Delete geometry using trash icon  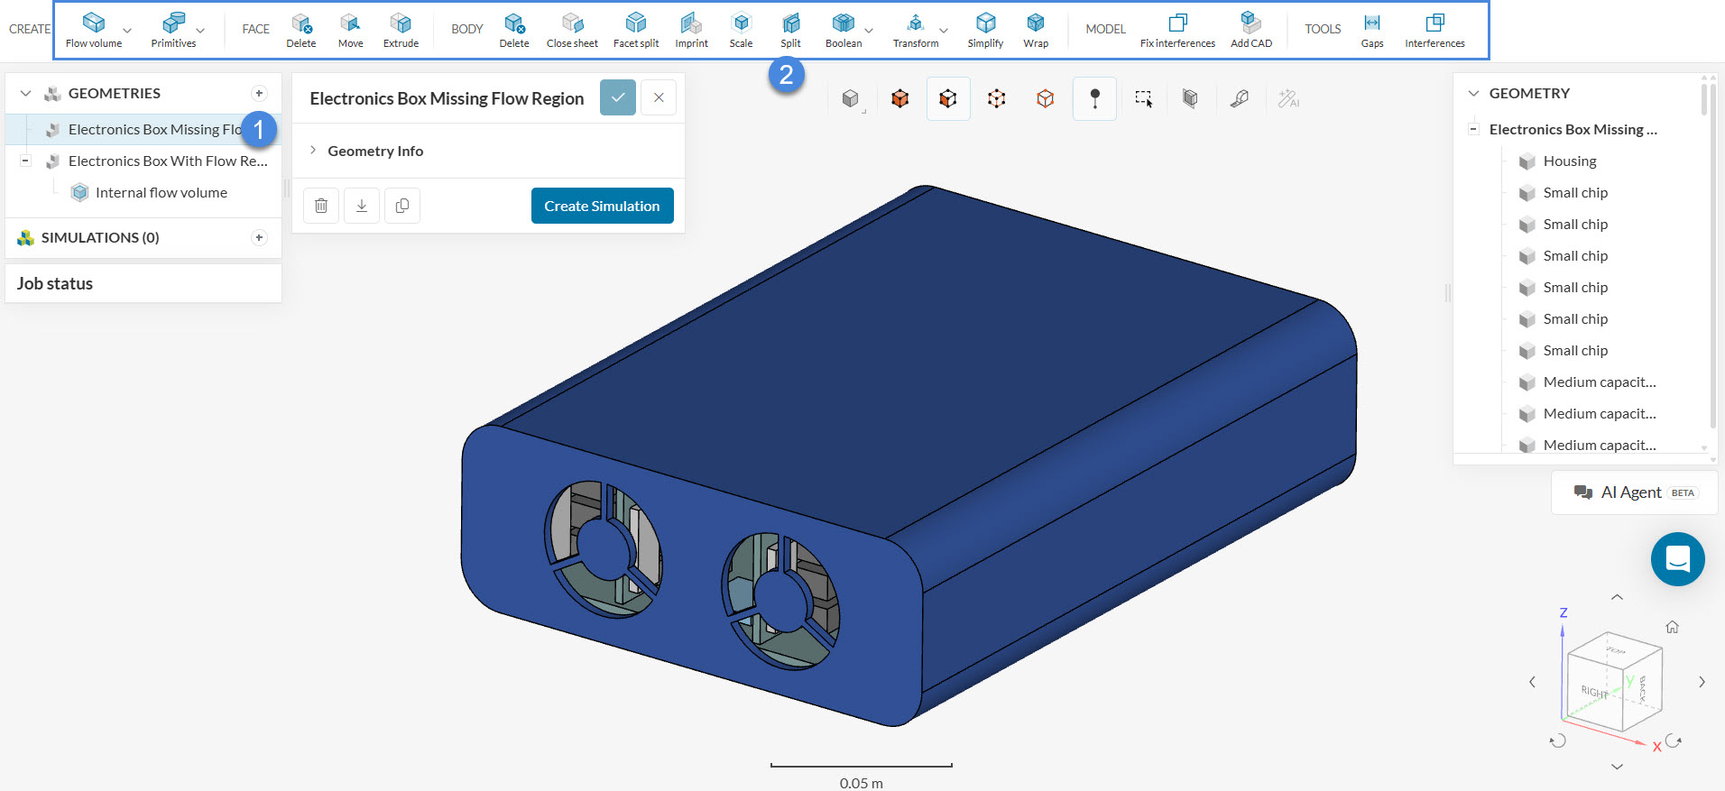click(321, 206)
